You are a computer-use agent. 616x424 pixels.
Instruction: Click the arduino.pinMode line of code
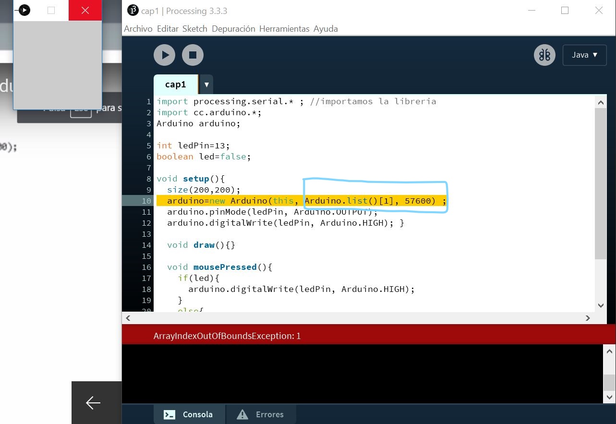pos(273,212)
